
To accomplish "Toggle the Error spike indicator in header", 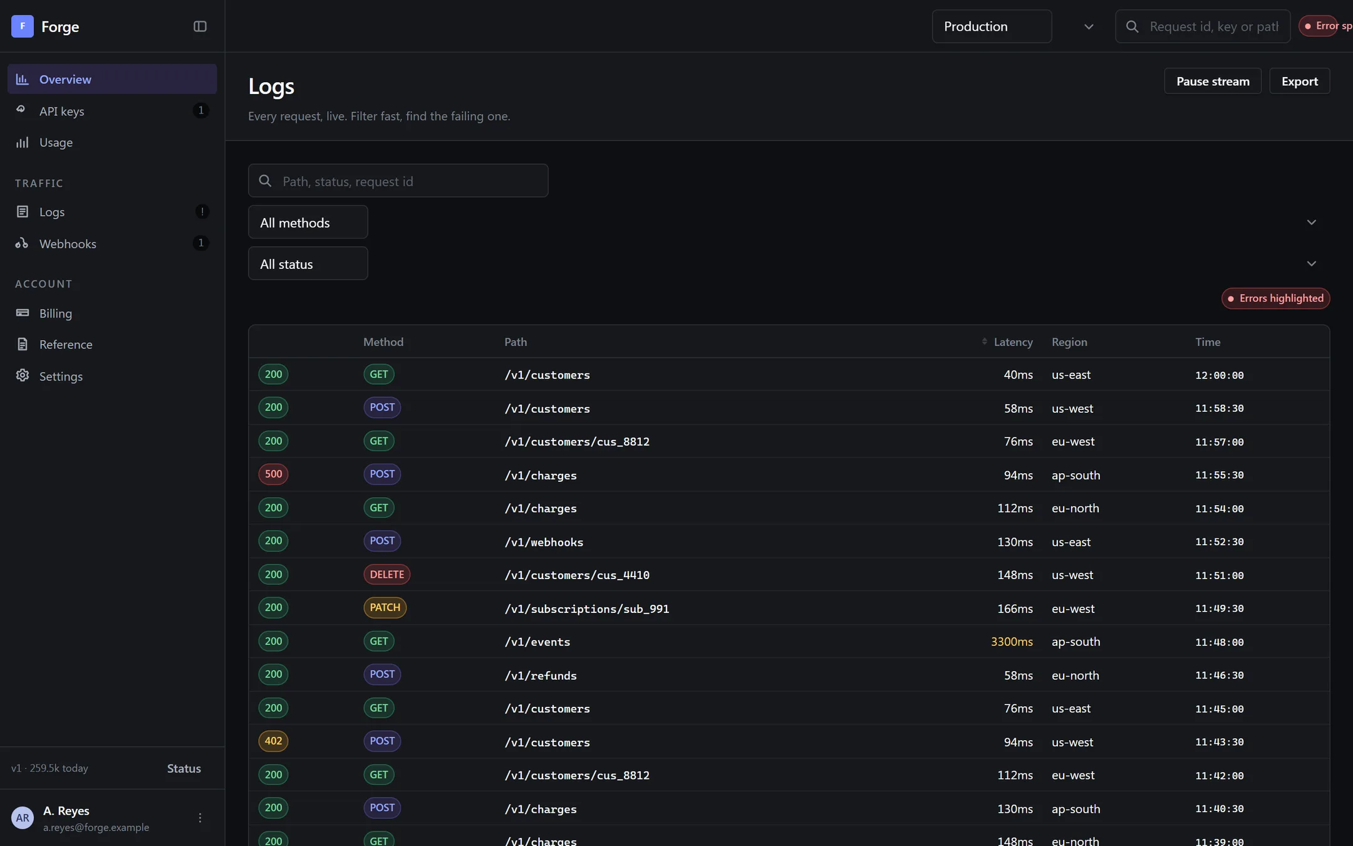I will tap(1325, 26).
